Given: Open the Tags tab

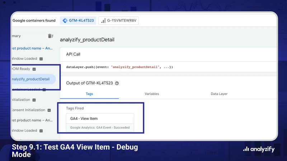Looking at the screenshot, I should (x=89, y=94).
